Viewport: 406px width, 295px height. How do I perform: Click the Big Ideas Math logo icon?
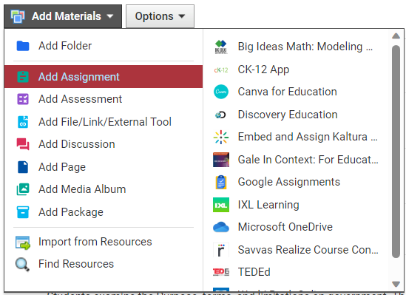221,47
